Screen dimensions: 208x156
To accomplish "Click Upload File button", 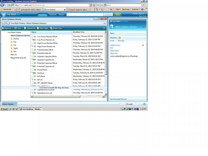I will pyautogui.click(x=30, y=28).
